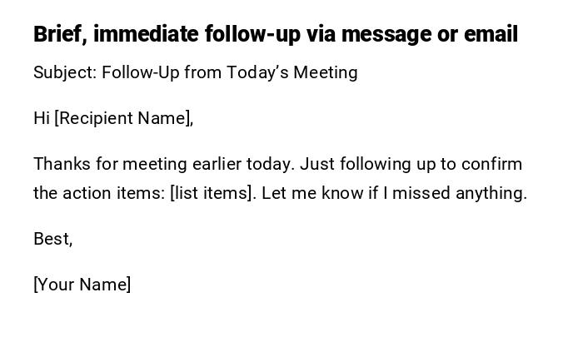Click the word "email" ending the heading
The height and width of the screenshot is (337, 583).
pyautogui.click(x=491, y=35)
